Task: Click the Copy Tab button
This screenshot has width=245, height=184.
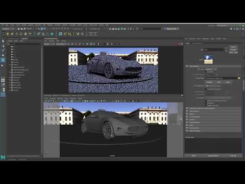Action: (x=233, y=156)
